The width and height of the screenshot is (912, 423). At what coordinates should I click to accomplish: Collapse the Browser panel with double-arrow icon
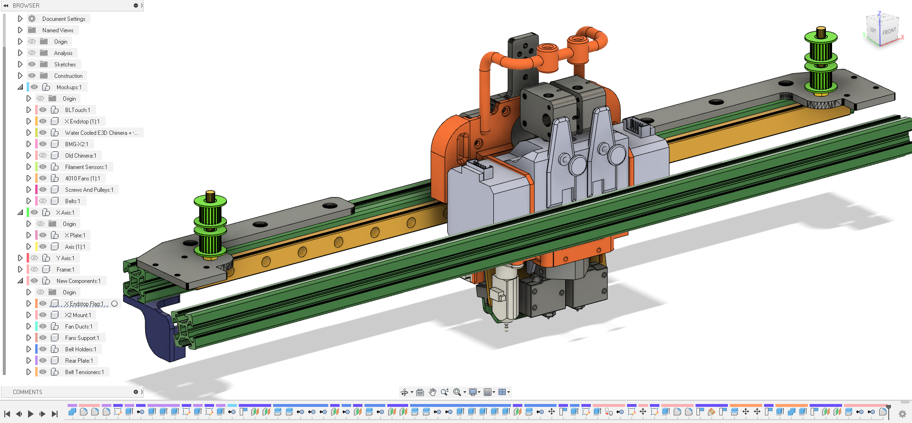tap(6, 6)
